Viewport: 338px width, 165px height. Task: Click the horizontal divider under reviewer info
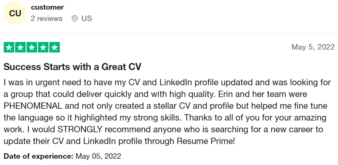[x=169, y=33]
